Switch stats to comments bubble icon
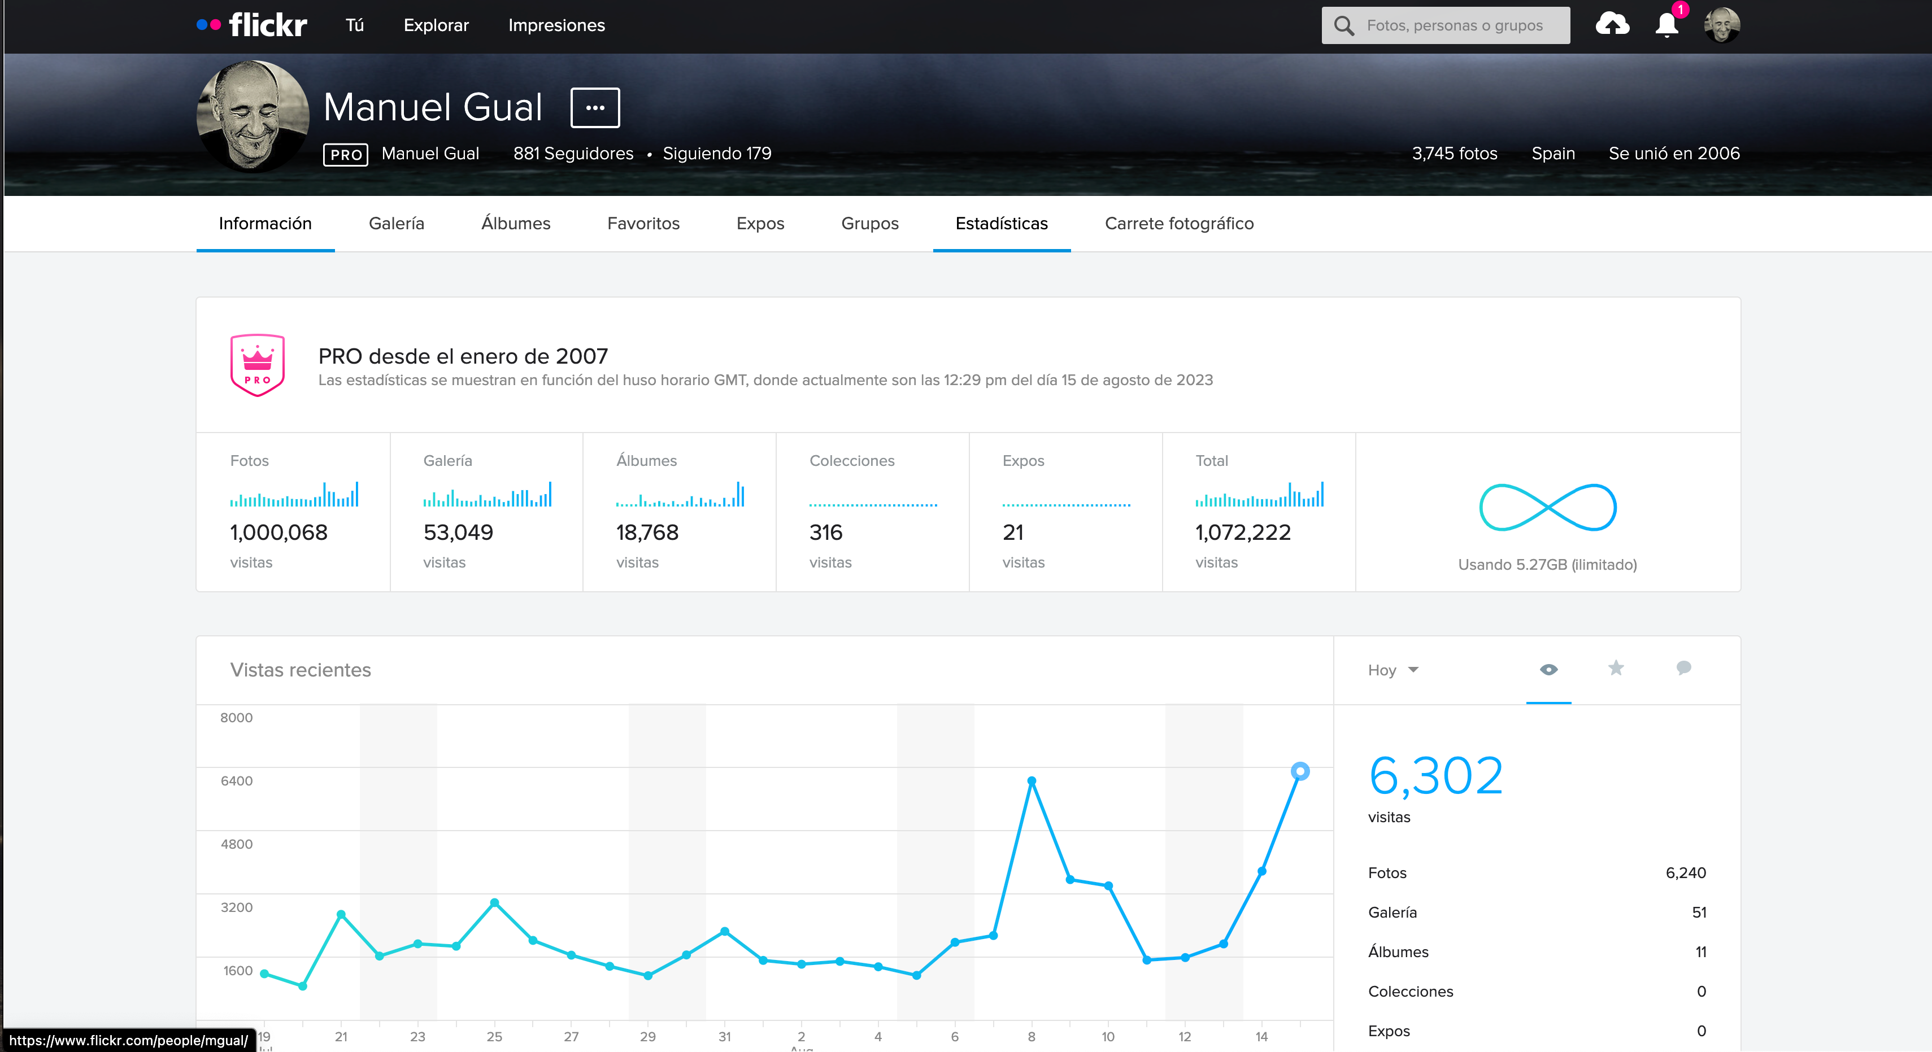This screenshot has width=1932, height=1052. pyautogui.click(x=1684, y=668)
